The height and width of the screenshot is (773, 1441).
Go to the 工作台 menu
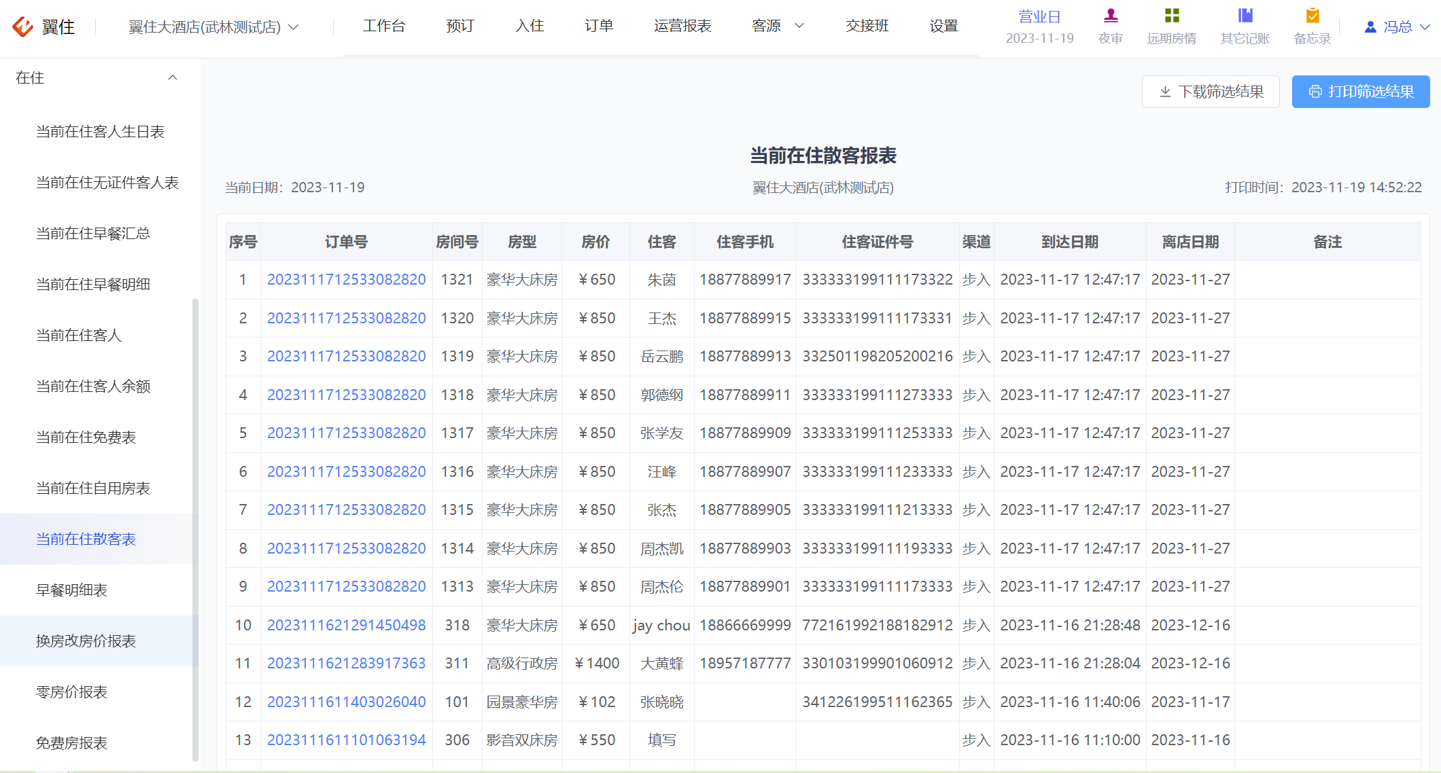384,26
